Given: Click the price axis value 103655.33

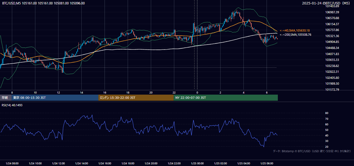Looking at the screenshot, I should pyautogui.click(x=332, y=60).
